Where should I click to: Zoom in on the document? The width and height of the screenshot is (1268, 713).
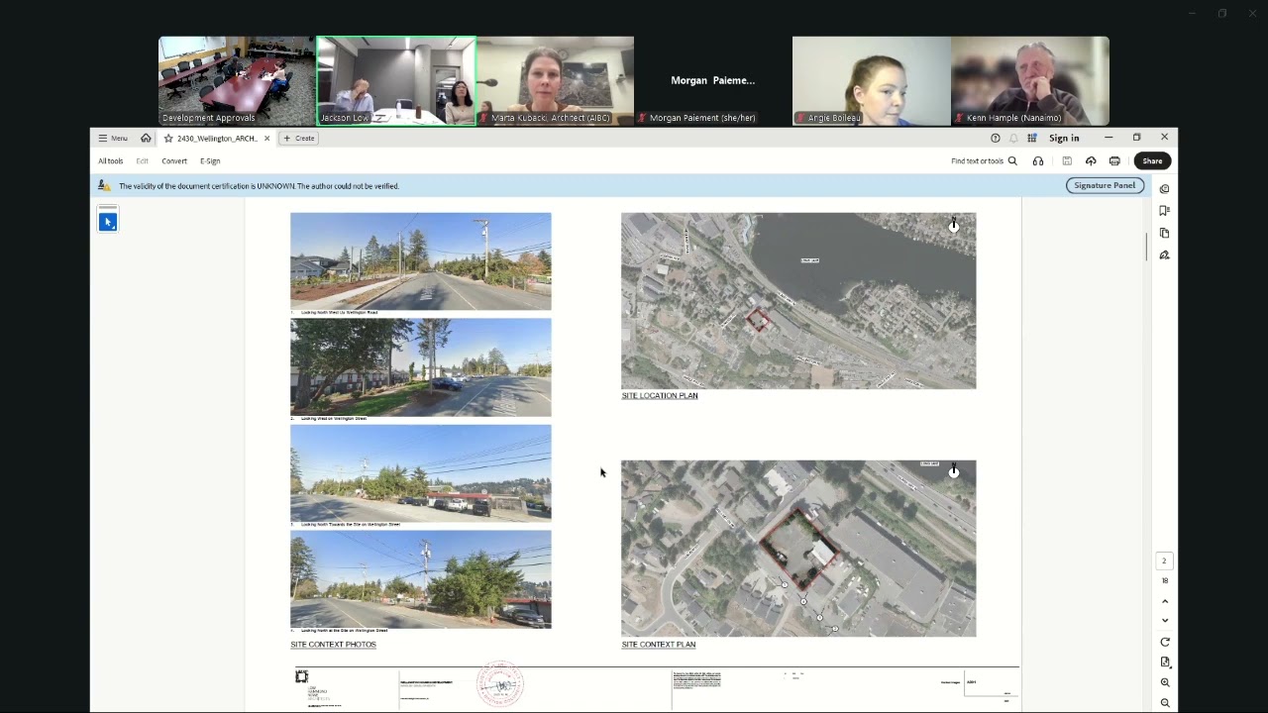[x=1165, y=682]
